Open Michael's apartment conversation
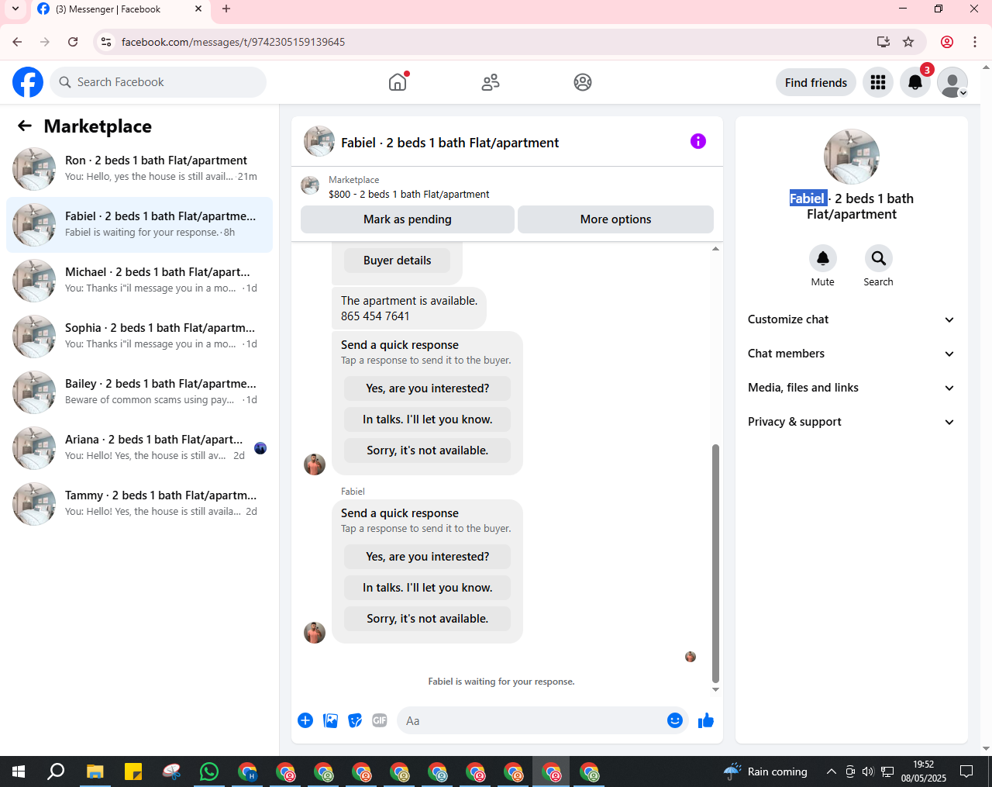The image size is (992, 787). 139,281
